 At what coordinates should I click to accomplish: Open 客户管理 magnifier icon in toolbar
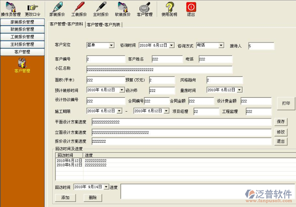144,8
